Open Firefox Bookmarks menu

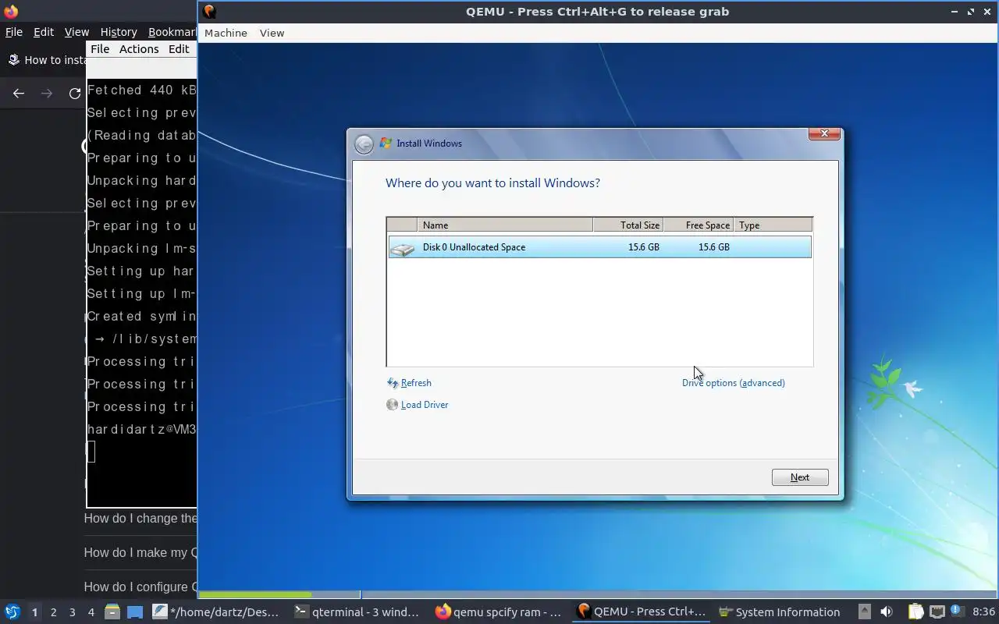tap(172, 32)
